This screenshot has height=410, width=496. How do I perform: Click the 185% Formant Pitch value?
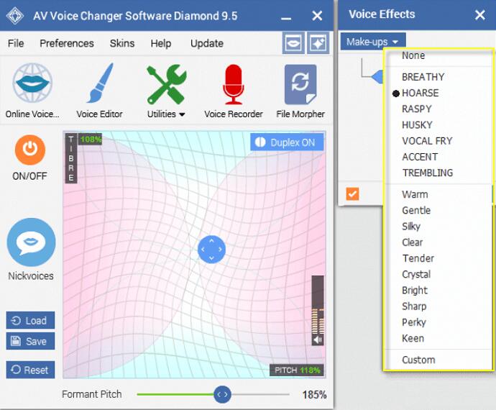coord(314,395)
